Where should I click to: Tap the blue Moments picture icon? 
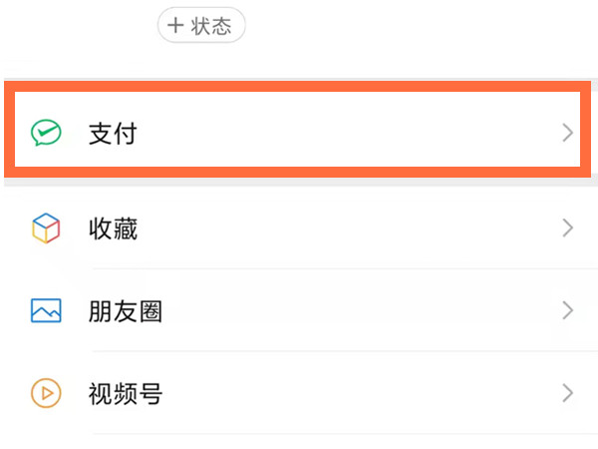[46, 311]
